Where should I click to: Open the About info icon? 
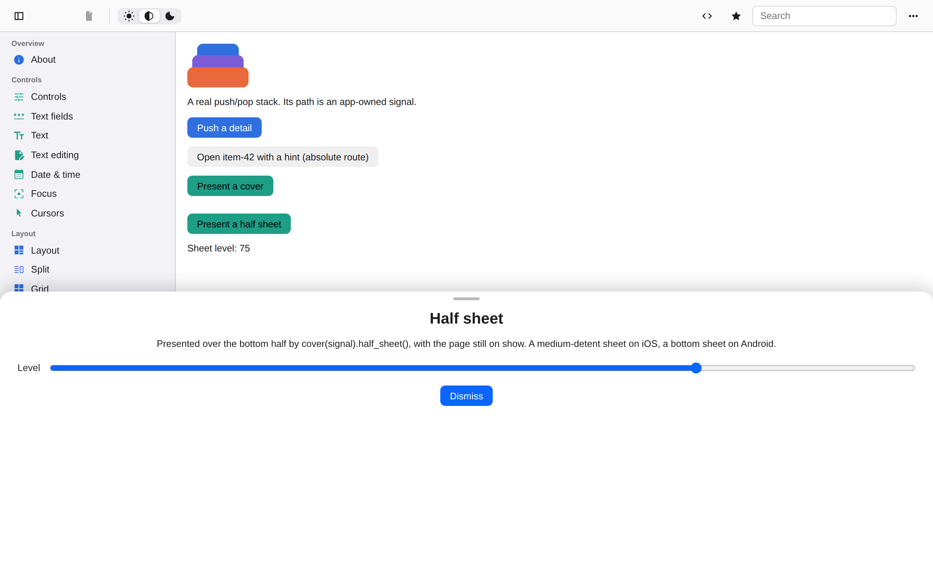tap(19, 60)
